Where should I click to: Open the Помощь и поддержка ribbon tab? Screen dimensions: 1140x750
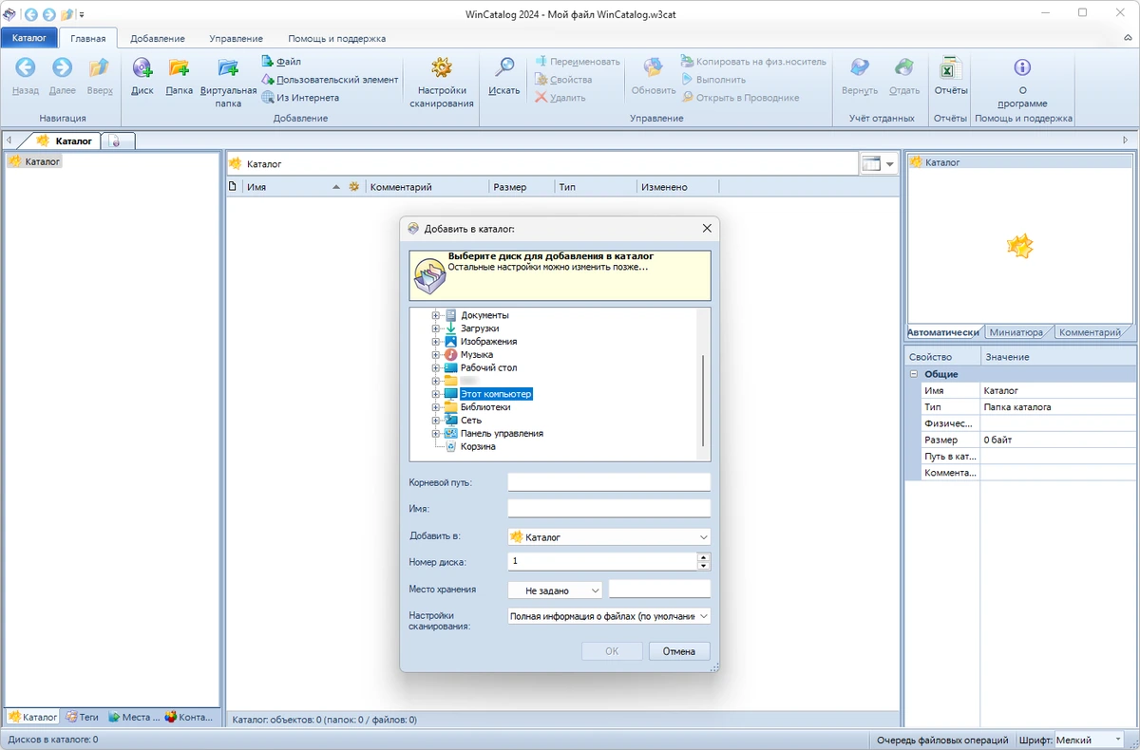pyautogui.click(x=337, y=39)
